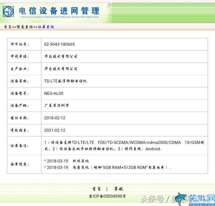Go to 信息查询 in the breadcrumb

click(x=25, y=27)
